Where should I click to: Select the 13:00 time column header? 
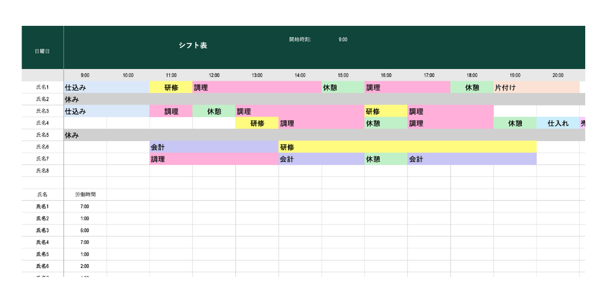pyautogui.click(x=257, y=75)
